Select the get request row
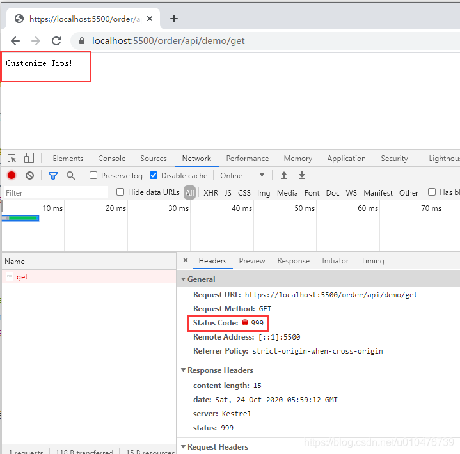The image size is (460, 454). coord(89,277)
